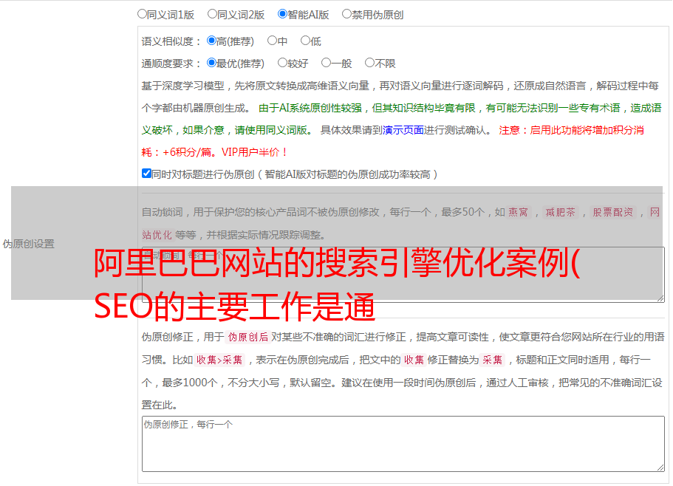Screen dimensions: 673x486
Task: Grab the 伪原创修正 textarea resize handle
Action: [660, 468]
